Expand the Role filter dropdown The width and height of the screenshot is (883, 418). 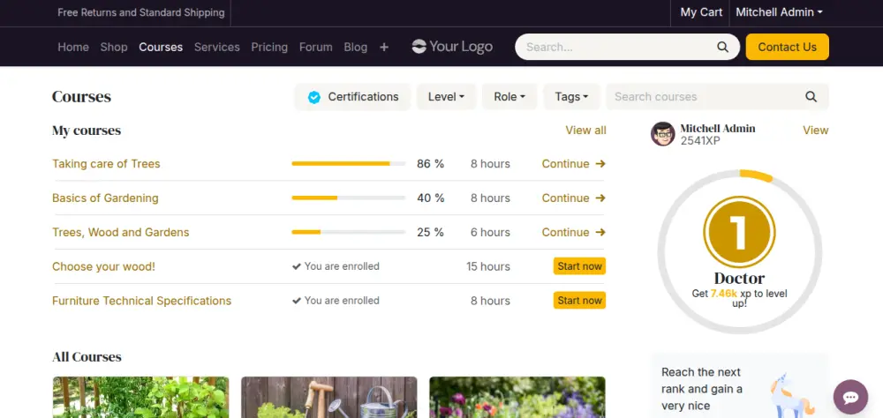(509, 97)
